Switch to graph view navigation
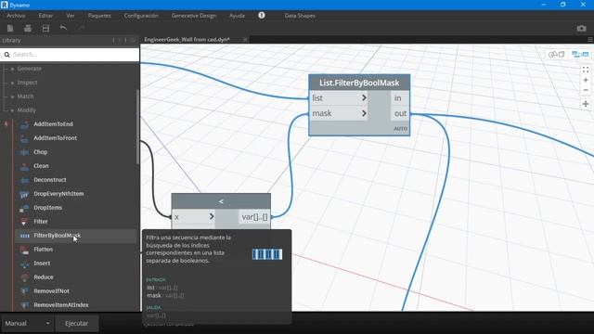The height and width of the screenshot is (334, 594). pyautogui.click(x=580, y=55)
